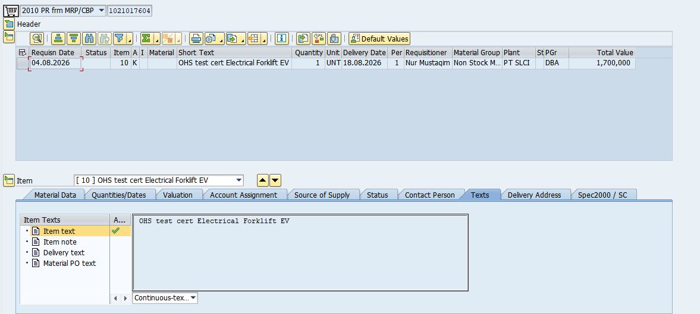This screenshot has width=700, height=314.
Task: Click the Sigma total icon
Action: coord(145,39)
